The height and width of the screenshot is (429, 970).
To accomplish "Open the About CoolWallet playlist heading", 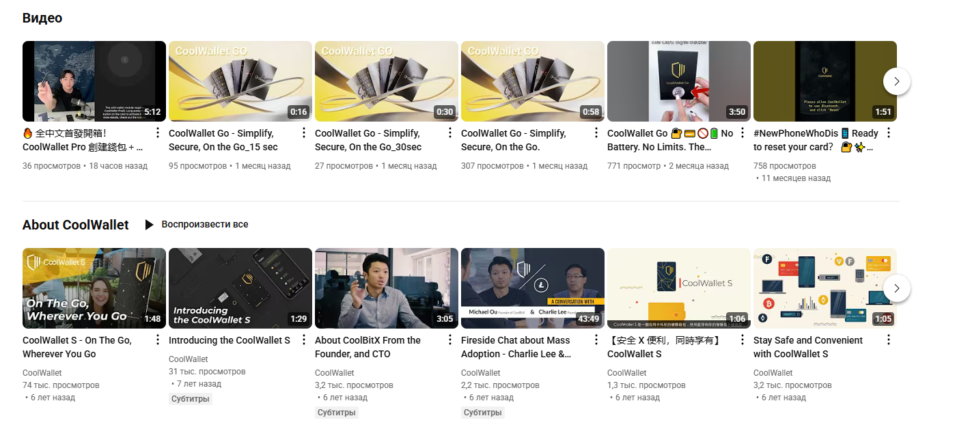I will click(x=75, y=225).
